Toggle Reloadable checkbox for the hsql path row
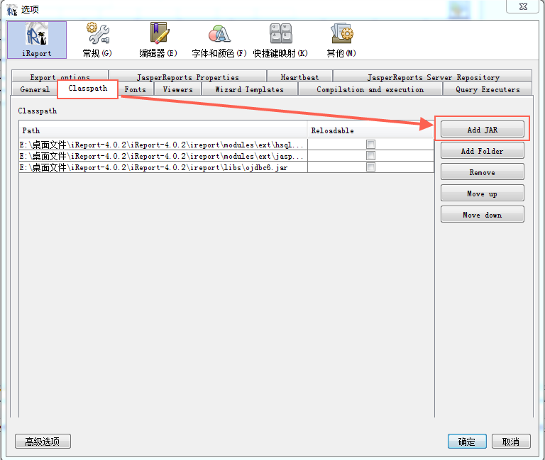545x460 pixels. pyautogui.click(x=371, y=144)
